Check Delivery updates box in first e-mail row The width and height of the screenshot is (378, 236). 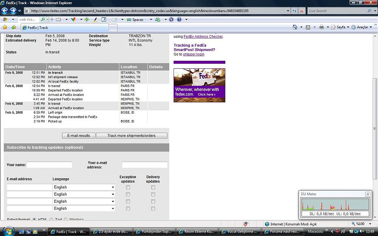coord(153,187)
